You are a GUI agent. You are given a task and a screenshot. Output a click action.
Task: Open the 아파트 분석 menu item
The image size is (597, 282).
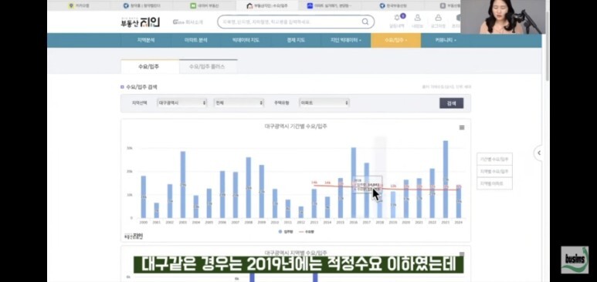pyautogui.click(x=195, y=40)
